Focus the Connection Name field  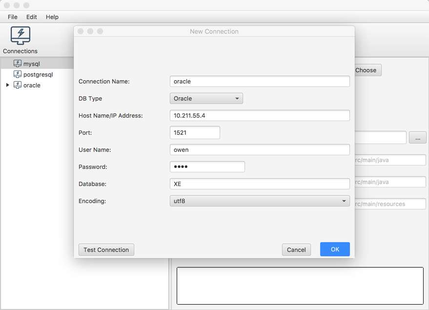click(x=260, y=82)
